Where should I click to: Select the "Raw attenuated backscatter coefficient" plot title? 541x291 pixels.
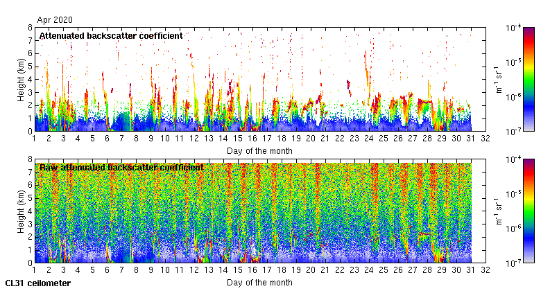tap(122, 168)
